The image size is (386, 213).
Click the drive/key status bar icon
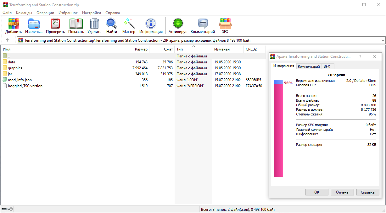pyautogui.click(x=7, y=209)
